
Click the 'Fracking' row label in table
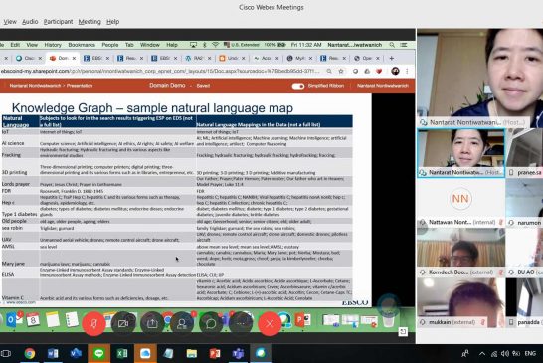[11, 155]
